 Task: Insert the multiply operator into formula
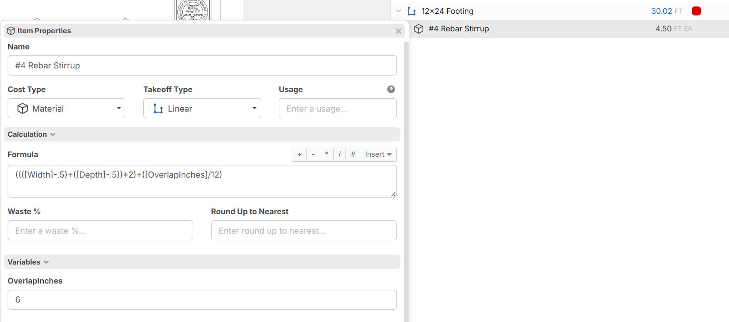[326, 155]
